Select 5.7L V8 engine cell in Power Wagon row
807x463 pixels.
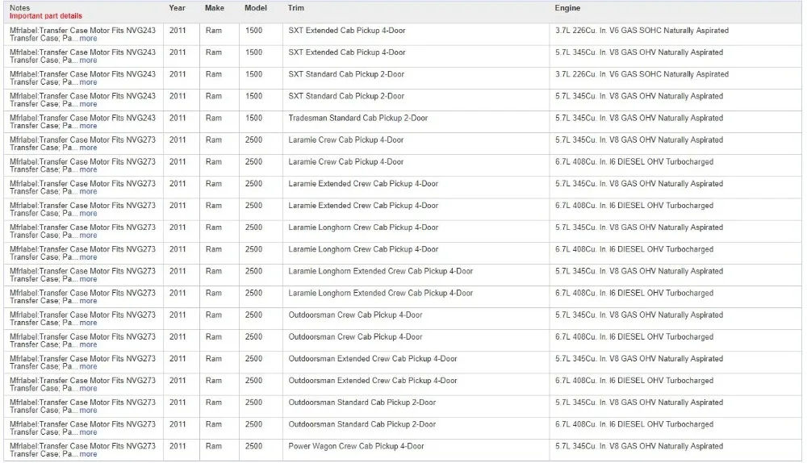pos(639,447)
